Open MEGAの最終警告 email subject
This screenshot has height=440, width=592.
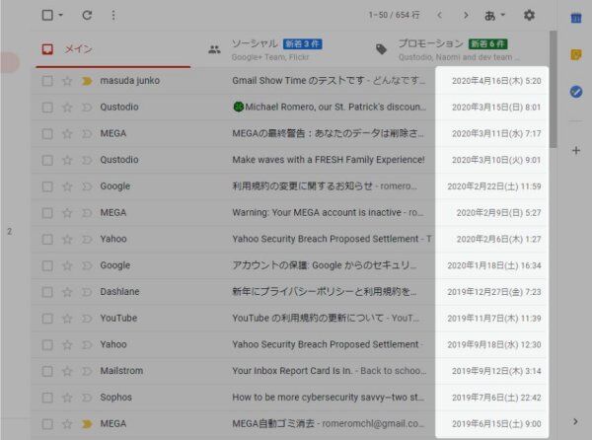coord(328,133)
